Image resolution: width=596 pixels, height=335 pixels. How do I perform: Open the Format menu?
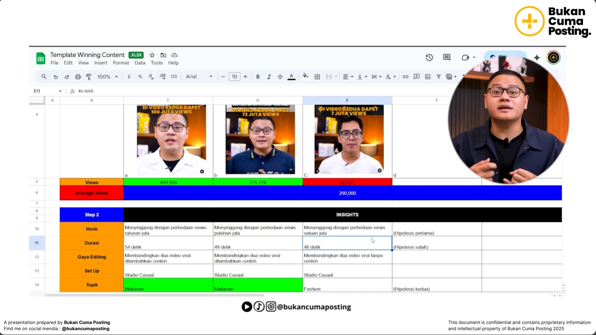121,63
